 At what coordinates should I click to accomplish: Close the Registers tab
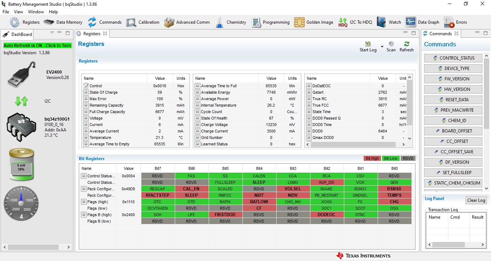tap(105, 33)
